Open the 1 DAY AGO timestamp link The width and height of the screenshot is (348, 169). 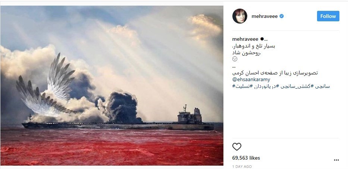click(242, 166)
